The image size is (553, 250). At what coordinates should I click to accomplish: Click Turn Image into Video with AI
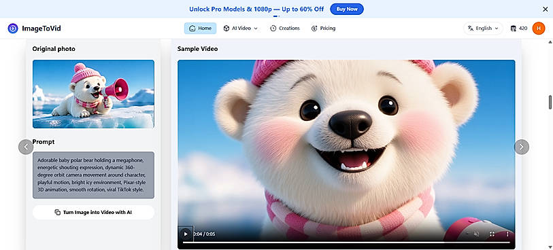click(93, 213)
